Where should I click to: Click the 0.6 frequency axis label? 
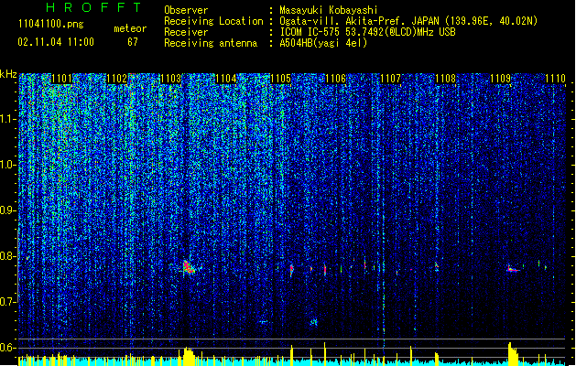[7, 348]
